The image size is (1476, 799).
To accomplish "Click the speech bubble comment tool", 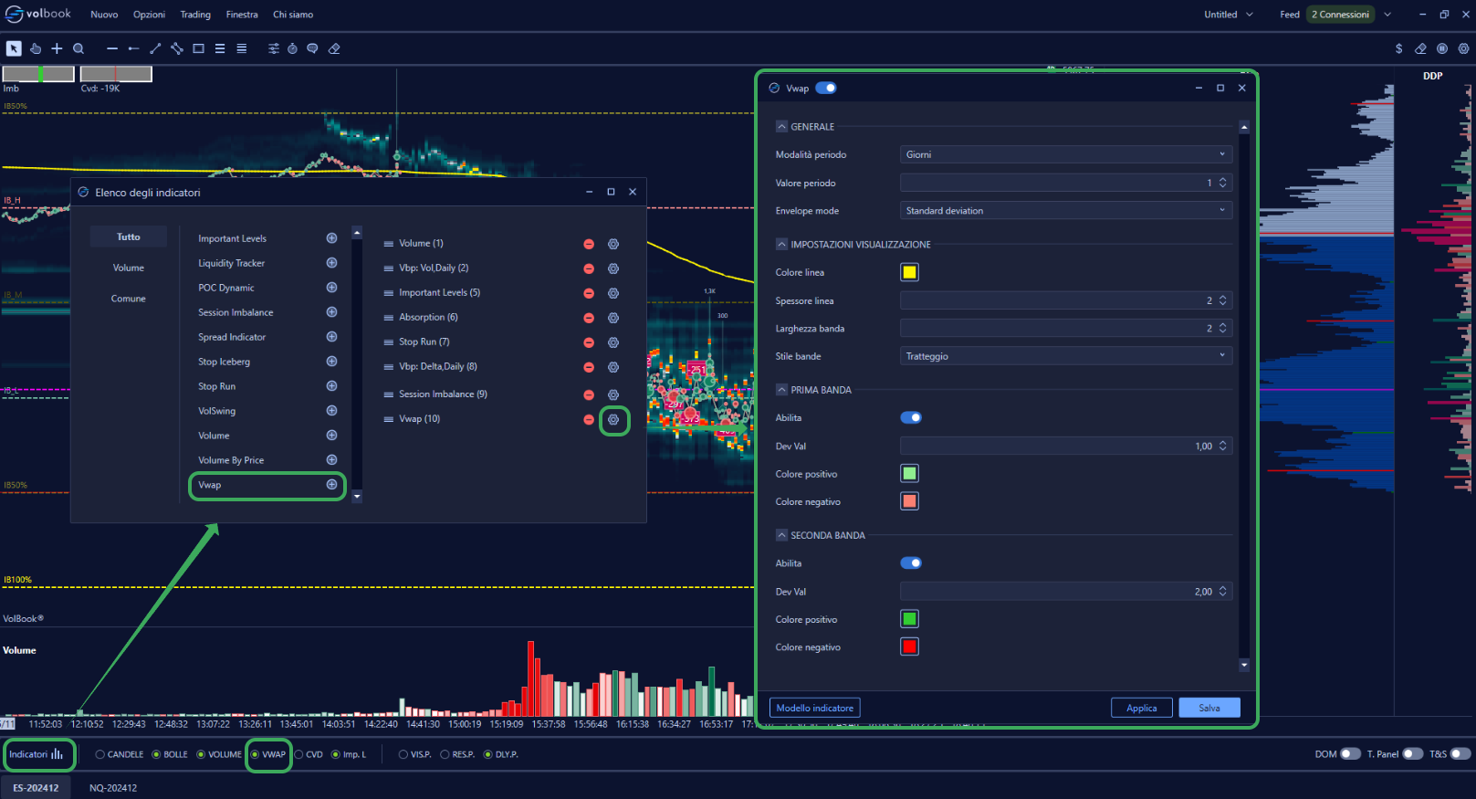I will [x=312, y=48].
